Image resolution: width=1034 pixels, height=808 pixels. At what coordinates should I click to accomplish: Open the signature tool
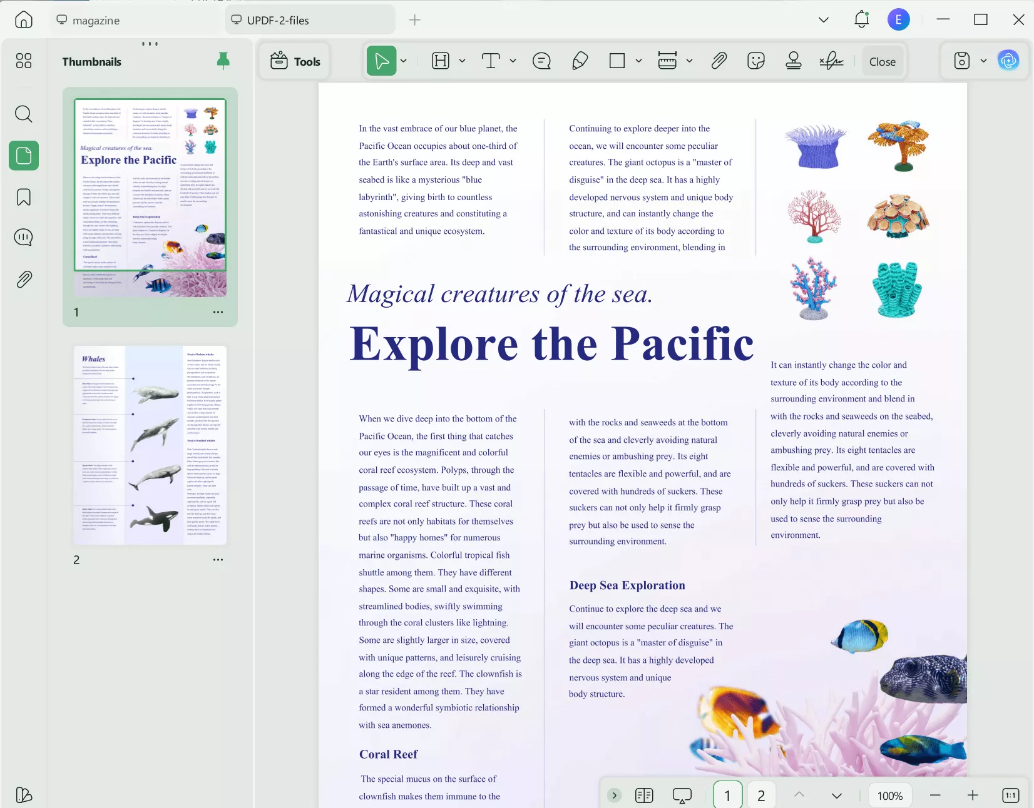pyautogui.click(x=831, y=61)
